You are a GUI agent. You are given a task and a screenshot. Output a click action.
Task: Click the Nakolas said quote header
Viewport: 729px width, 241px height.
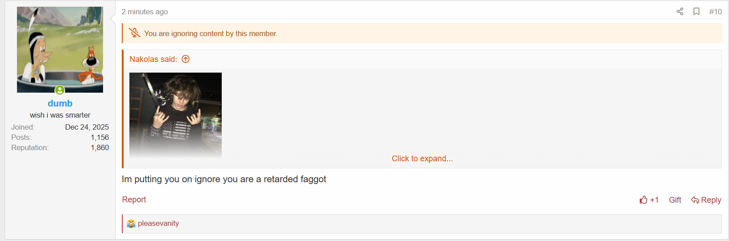153,59
